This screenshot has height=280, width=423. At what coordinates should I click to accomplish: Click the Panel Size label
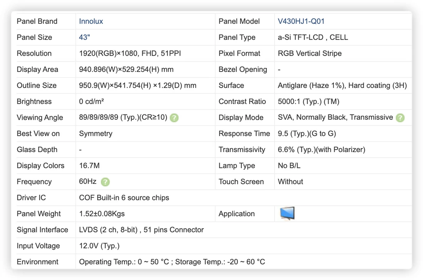pyautogui.click(x=34, y=37)
